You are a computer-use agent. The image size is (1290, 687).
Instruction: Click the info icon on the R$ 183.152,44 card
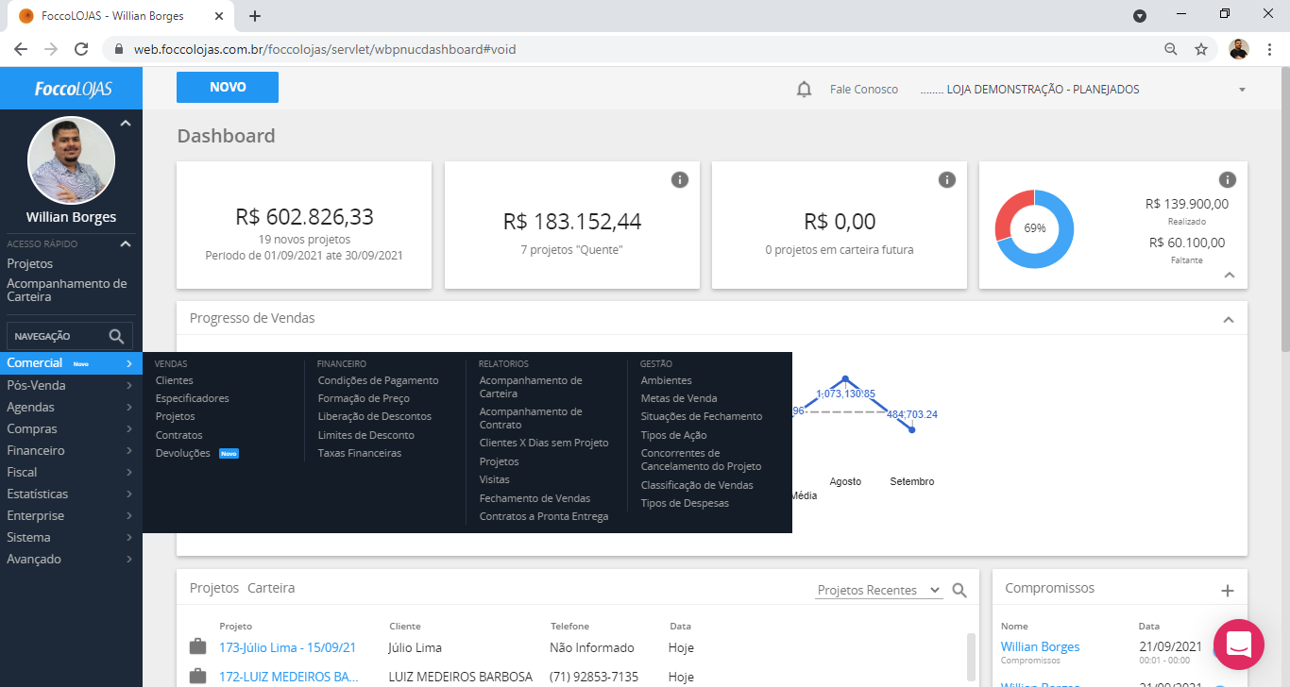pyautogui.click(x=679, y=179)
